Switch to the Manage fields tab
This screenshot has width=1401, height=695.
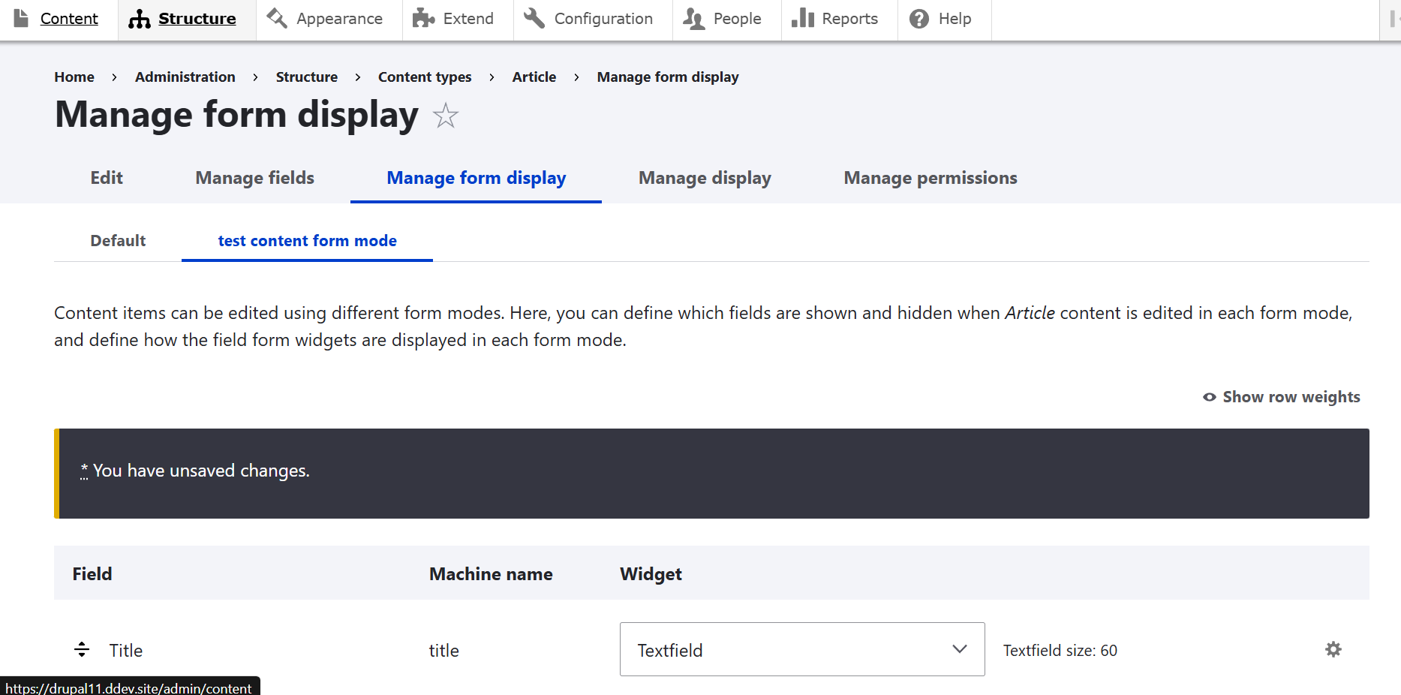coord(254,178)
